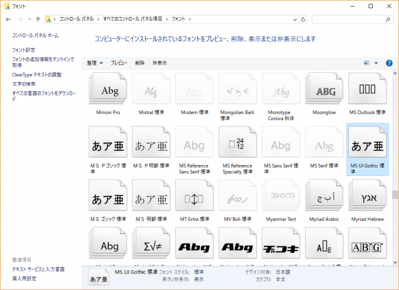Expand chevron after コントロール パネル breadcrumb

(98, 19)
